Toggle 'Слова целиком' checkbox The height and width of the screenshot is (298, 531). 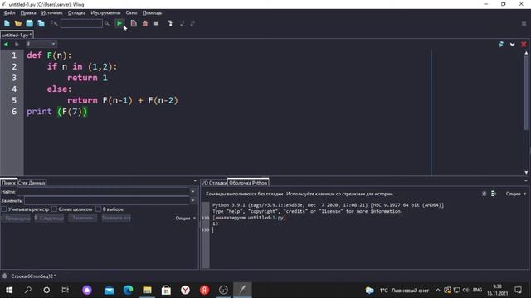(54, 209)
